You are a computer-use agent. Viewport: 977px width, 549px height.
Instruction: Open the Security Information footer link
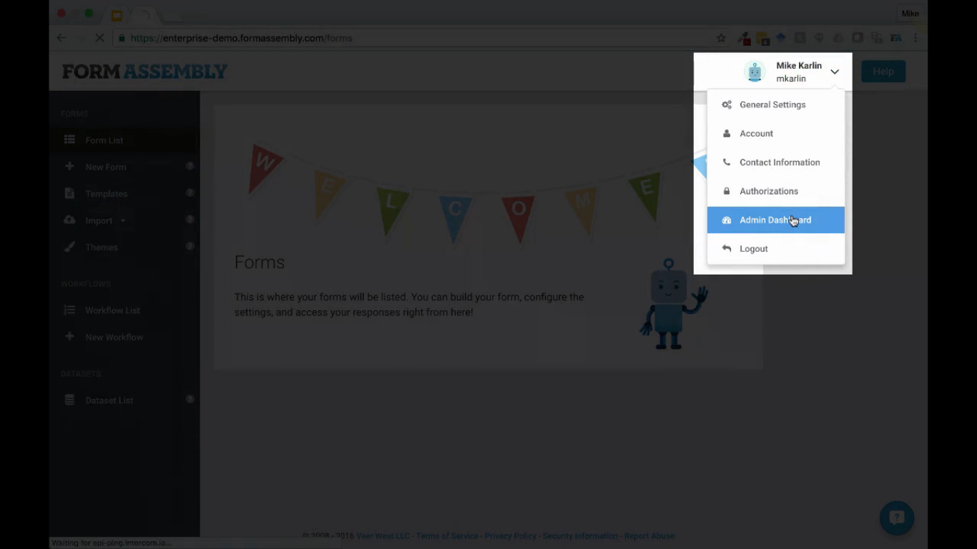tap(580, 536)
